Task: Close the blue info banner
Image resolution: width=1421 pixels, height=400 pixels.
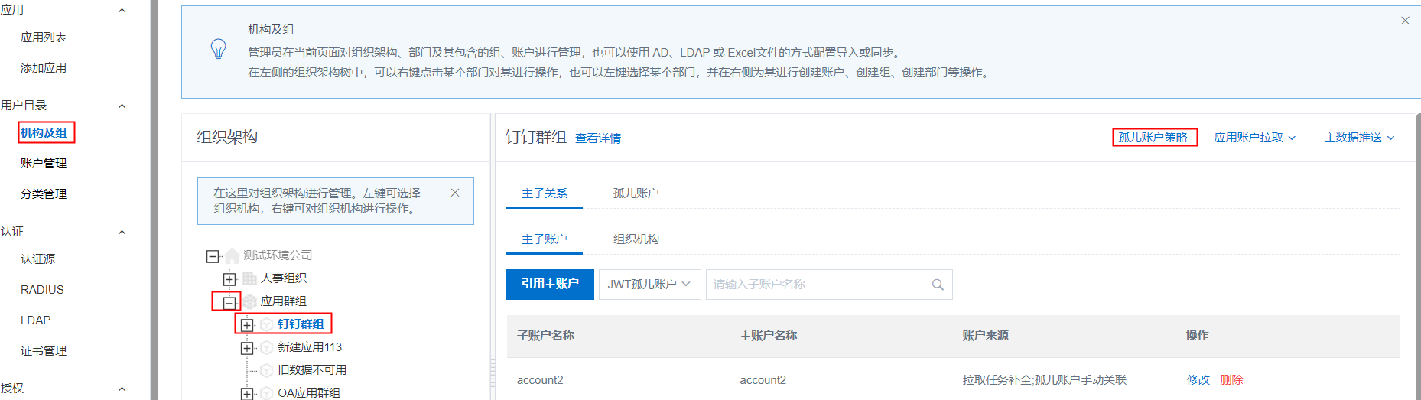Action: (x=1404, y=21)
